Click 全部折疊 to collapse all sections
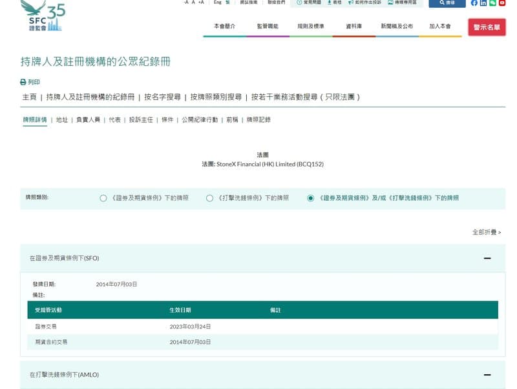Image resolution: width=517 pixels, height=389 pixels. (x=486, y=232)
